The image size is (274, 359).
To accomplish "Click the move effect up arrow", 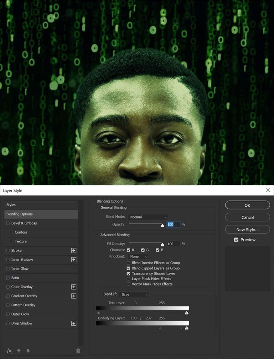I will pyautogui.click(x=19, y=351).
